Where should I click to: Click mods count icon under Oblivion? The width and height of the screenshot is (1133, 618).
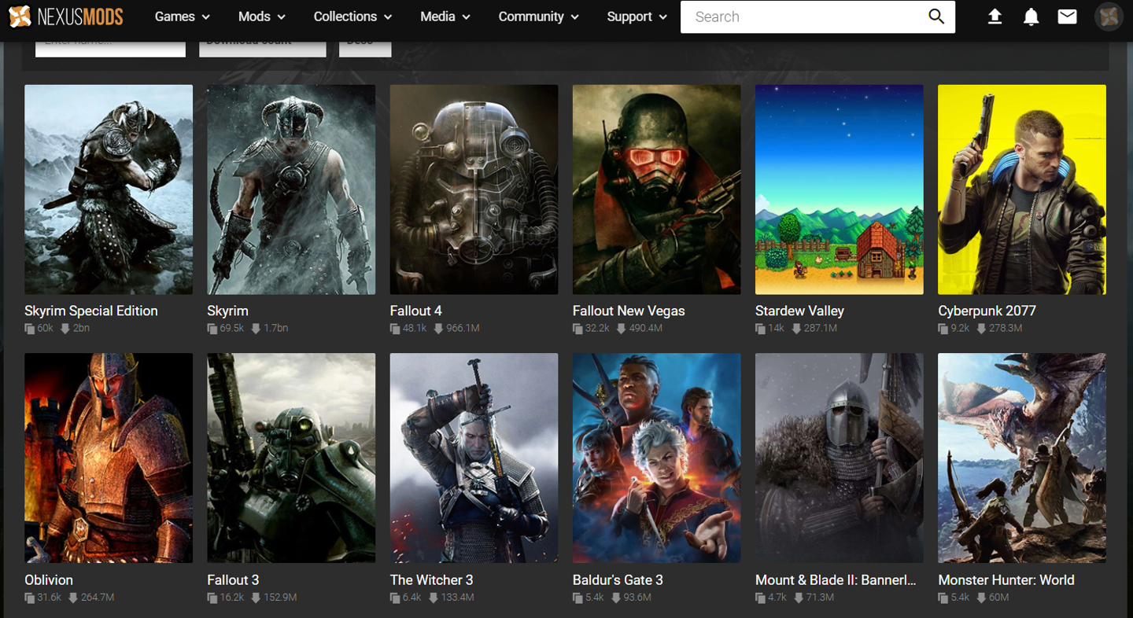tap(30, 598)
